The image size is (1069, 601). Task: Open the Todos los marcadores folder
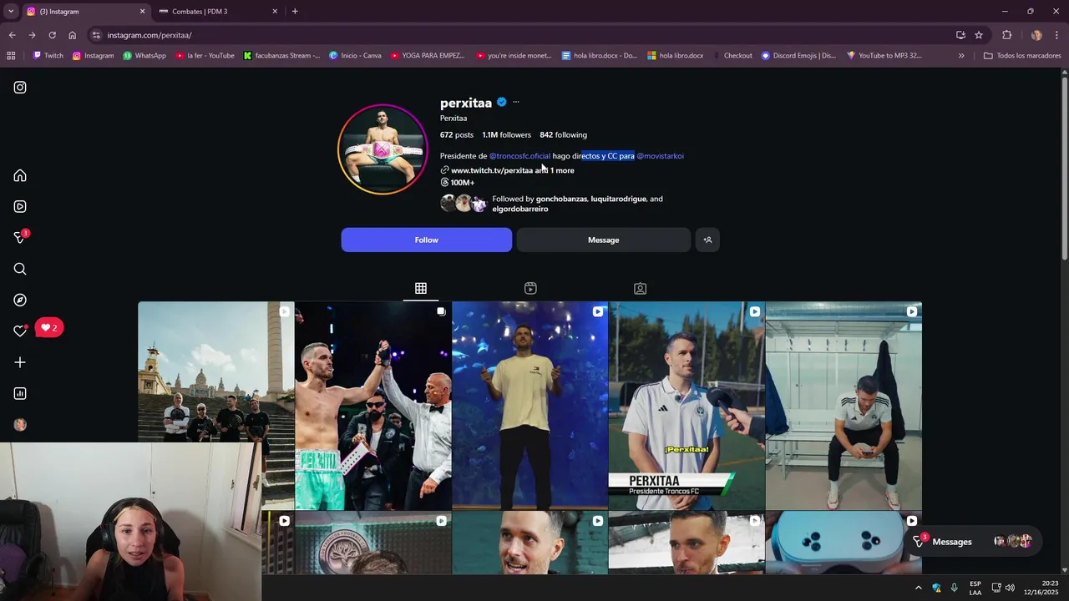pos(1021,56)
